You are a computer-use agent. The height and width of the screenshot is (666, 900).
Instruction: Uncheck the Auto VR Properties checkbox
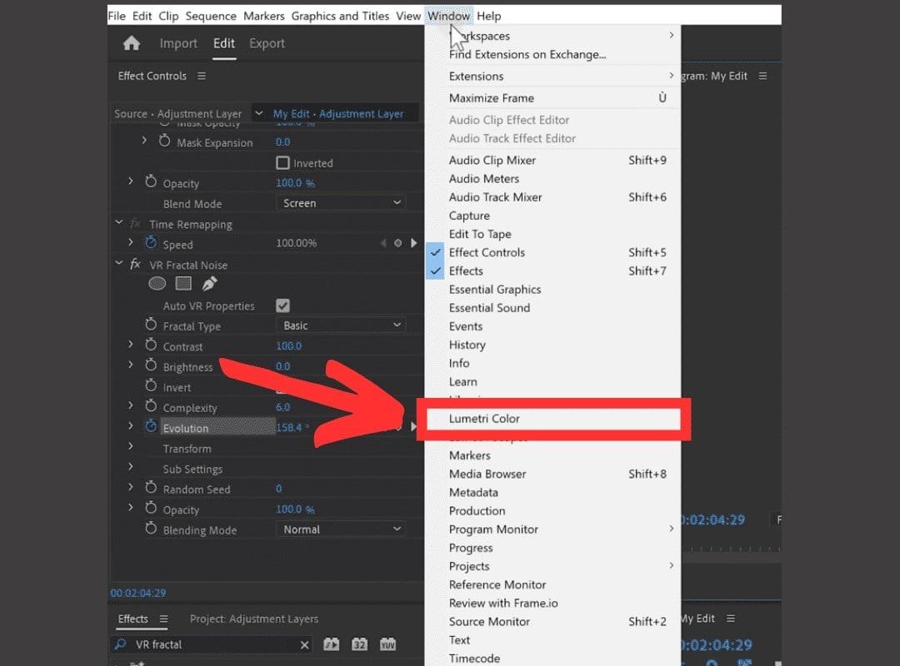coord(282,306)
